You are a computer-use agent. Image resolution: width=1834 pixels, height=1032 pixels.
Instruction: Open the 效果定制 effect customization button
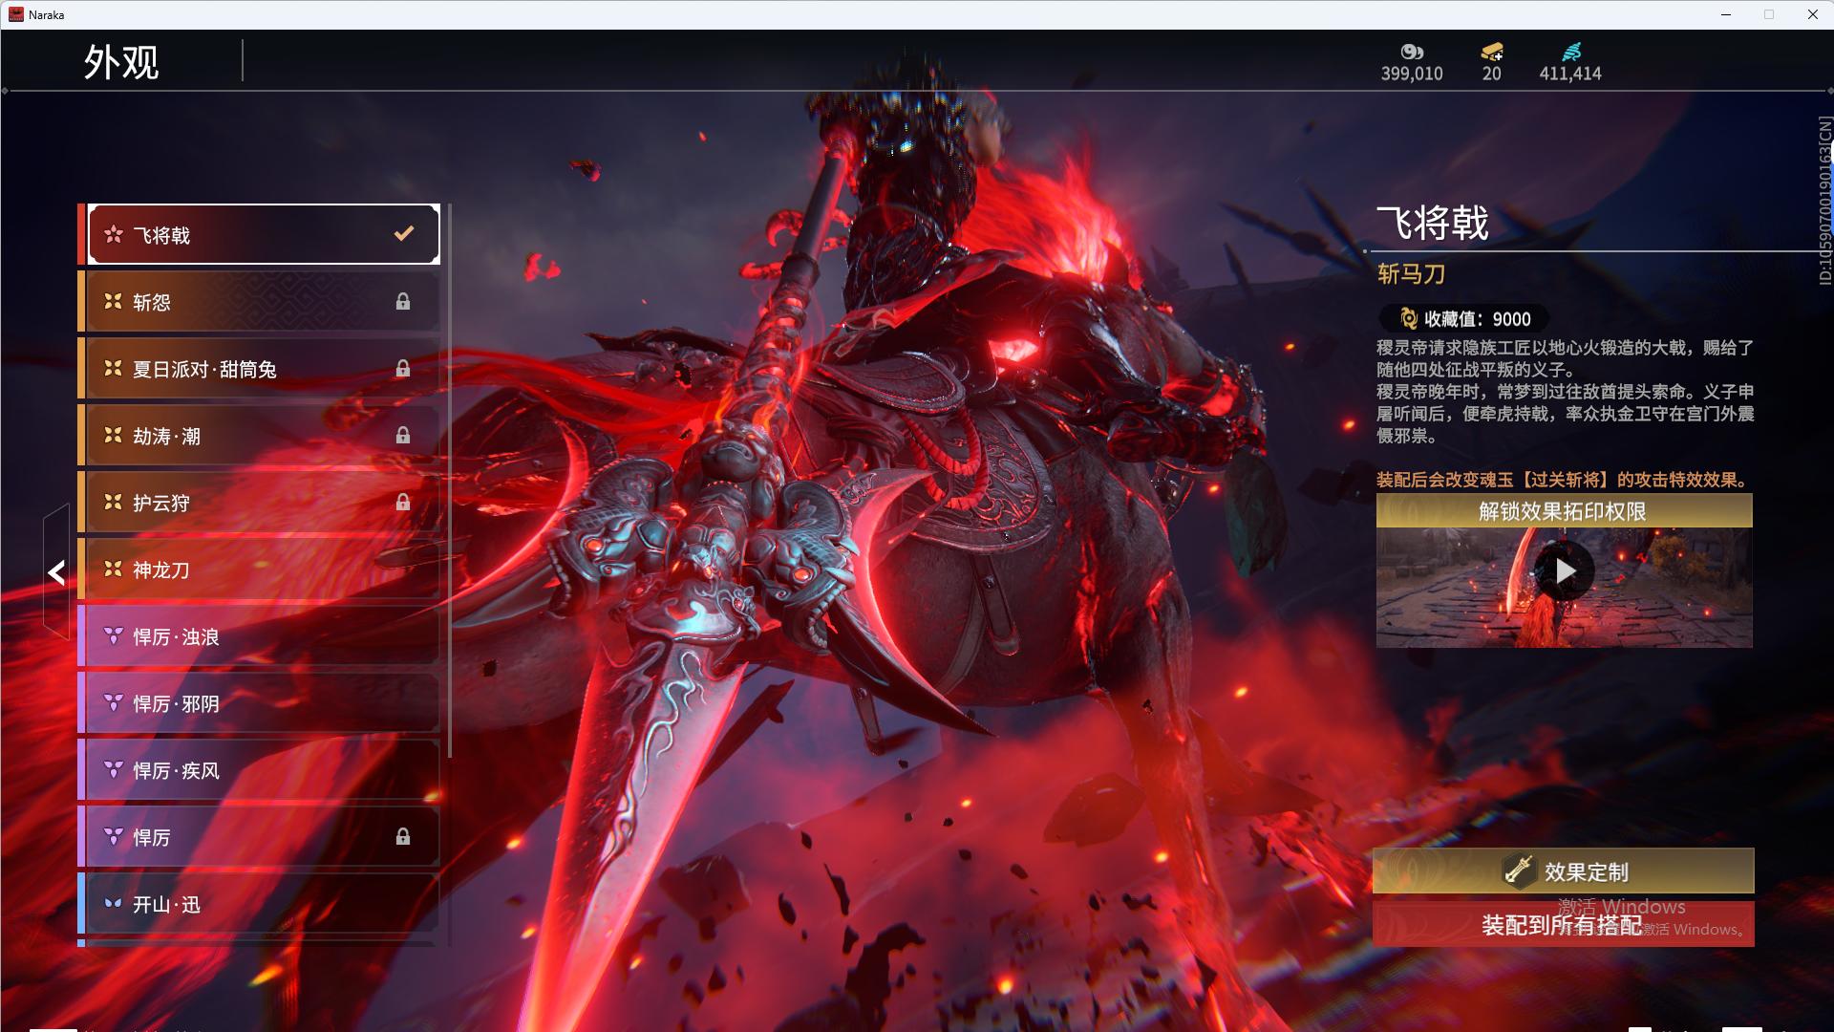point(1564,871)
